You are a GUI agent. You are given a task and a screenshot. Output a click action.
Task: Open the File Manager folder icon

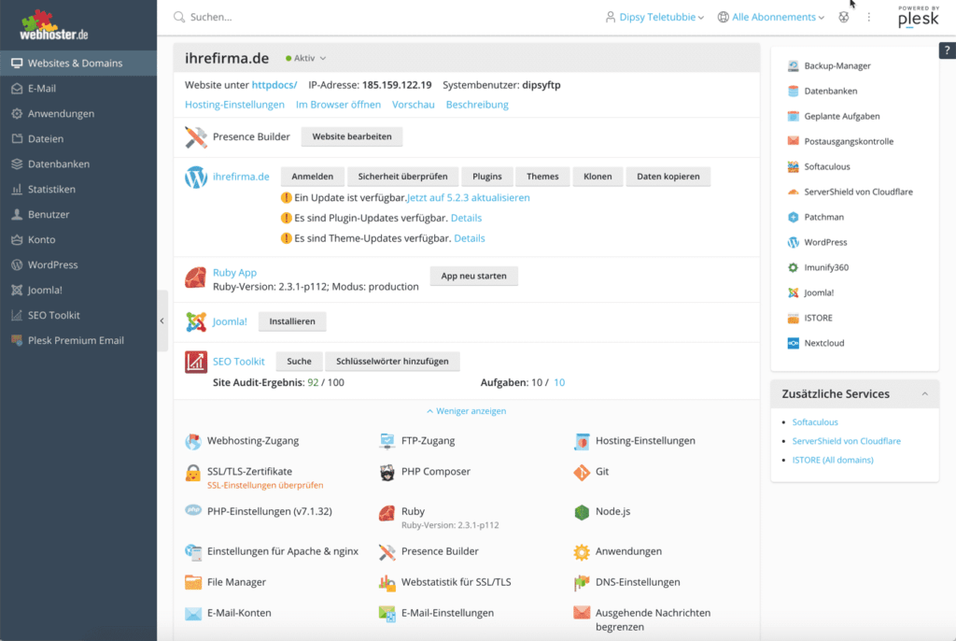pos(193,582)
